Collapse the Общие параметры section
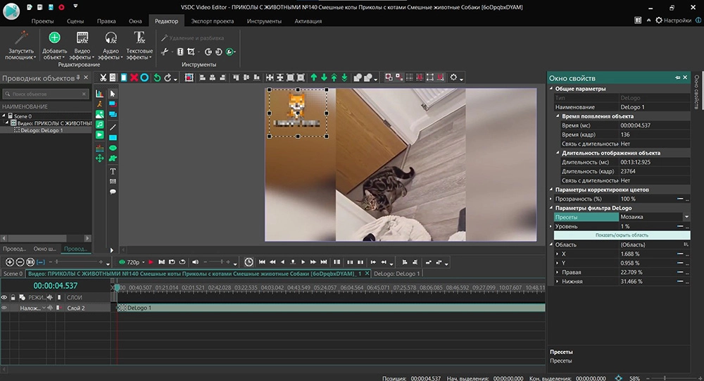Screen dimensions: 704x381 551,89
